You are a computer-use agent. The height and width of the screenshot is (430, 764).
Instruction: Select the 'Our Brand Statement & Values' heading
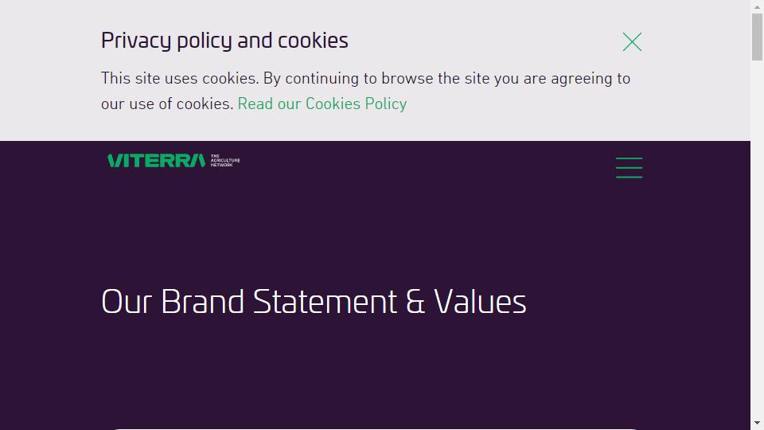coord(314,302)
